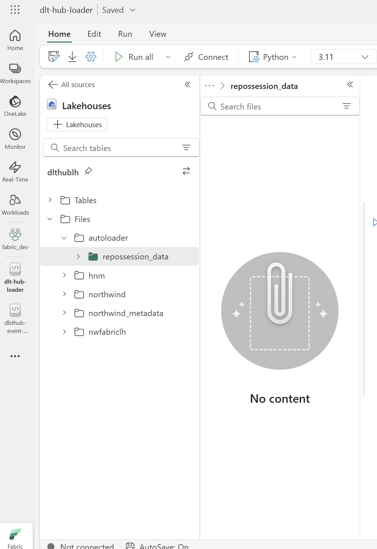Open Real-Time in the sidebar
Screen dimensions: 377x549
[15, 171]
